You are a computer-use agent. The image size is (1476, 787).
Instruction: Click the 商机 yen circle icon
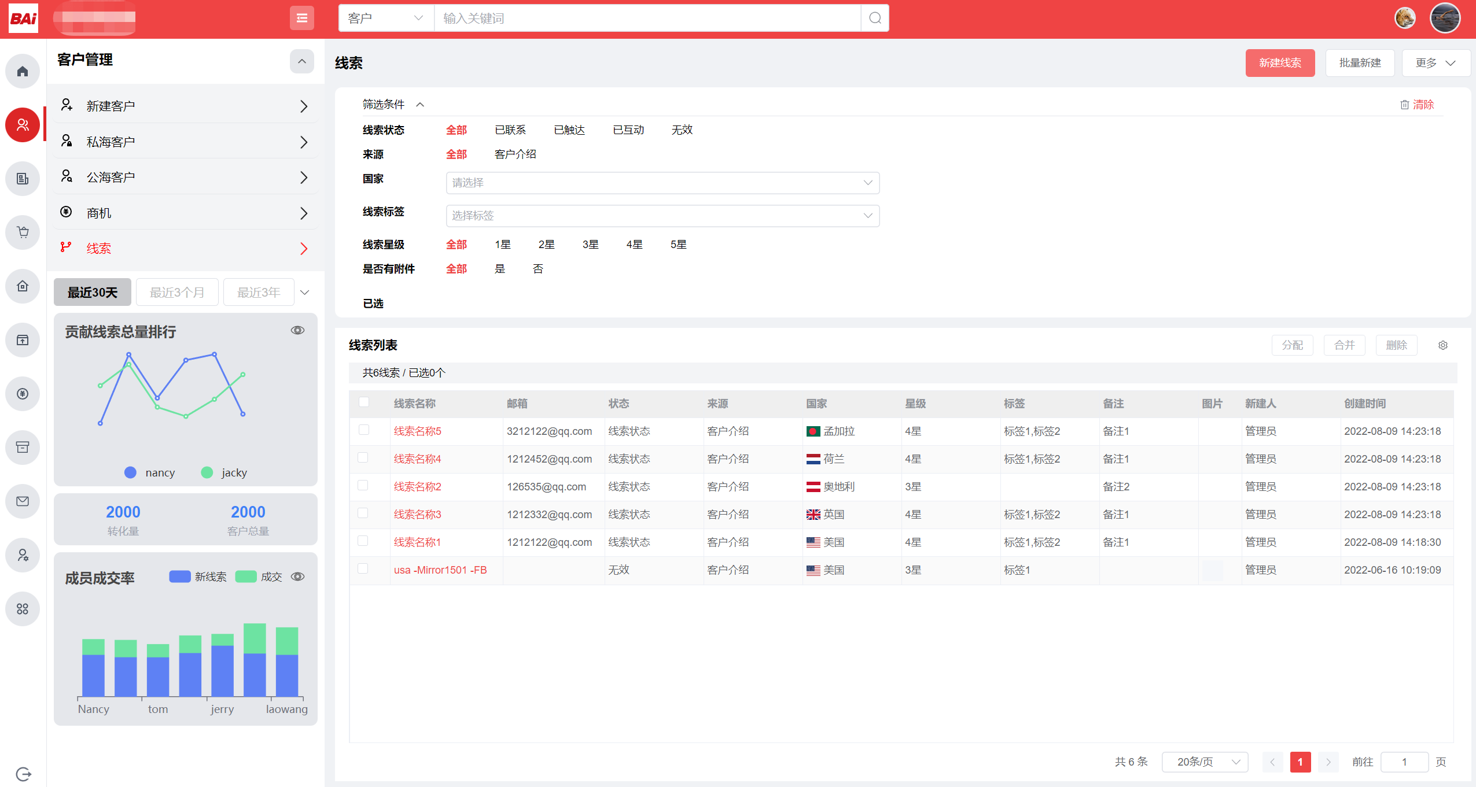click(x=66, y=212)
